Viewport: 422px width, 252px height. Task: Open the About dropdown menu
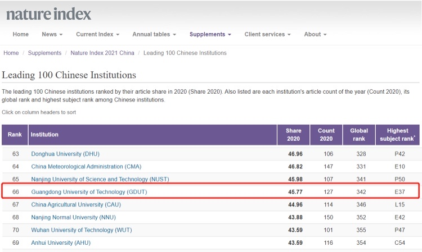tap(315, 34)
